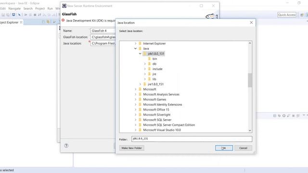Viewport: 308px width, 173px height.
Task: Confirm the Java location with OK
Action: [x=224, y=148]
